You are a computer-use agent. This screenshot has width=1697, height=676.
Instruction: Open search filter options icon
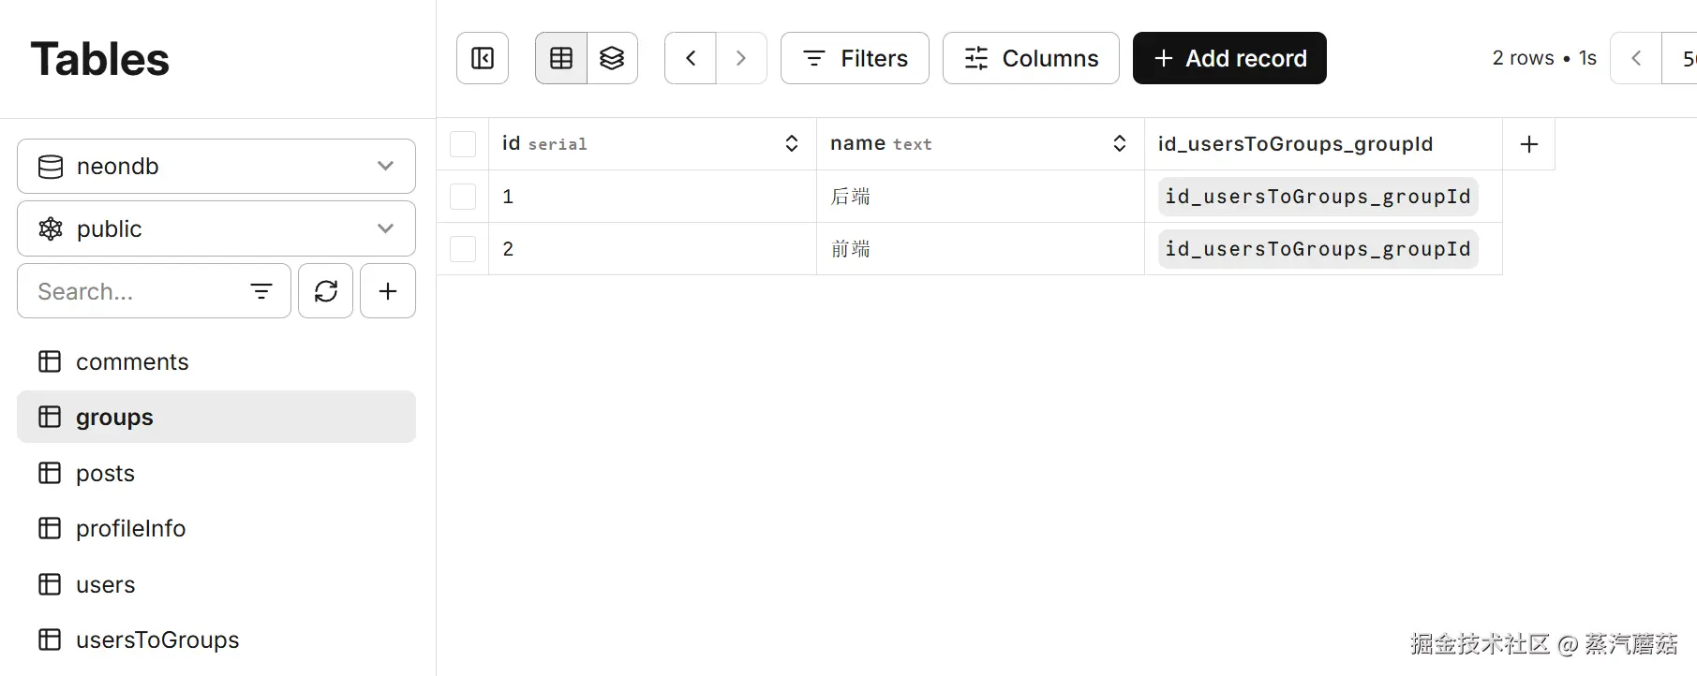point(261,291)
